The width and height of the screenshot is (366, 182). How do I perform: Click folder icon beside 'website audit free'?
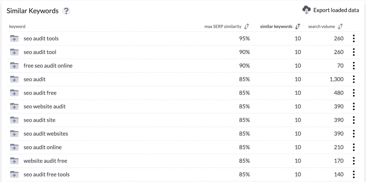pyautogui.click(x=14, y=161)
